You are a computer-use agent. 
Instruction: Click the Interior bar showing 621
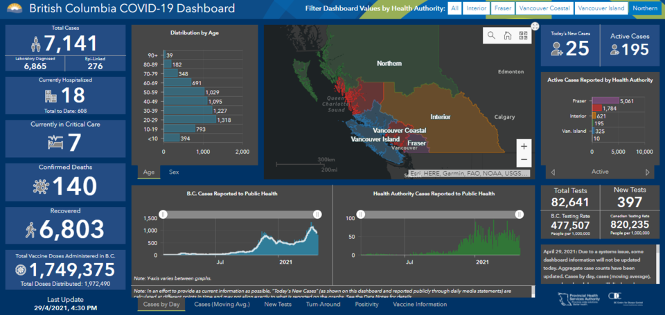[x=594, y=116]
